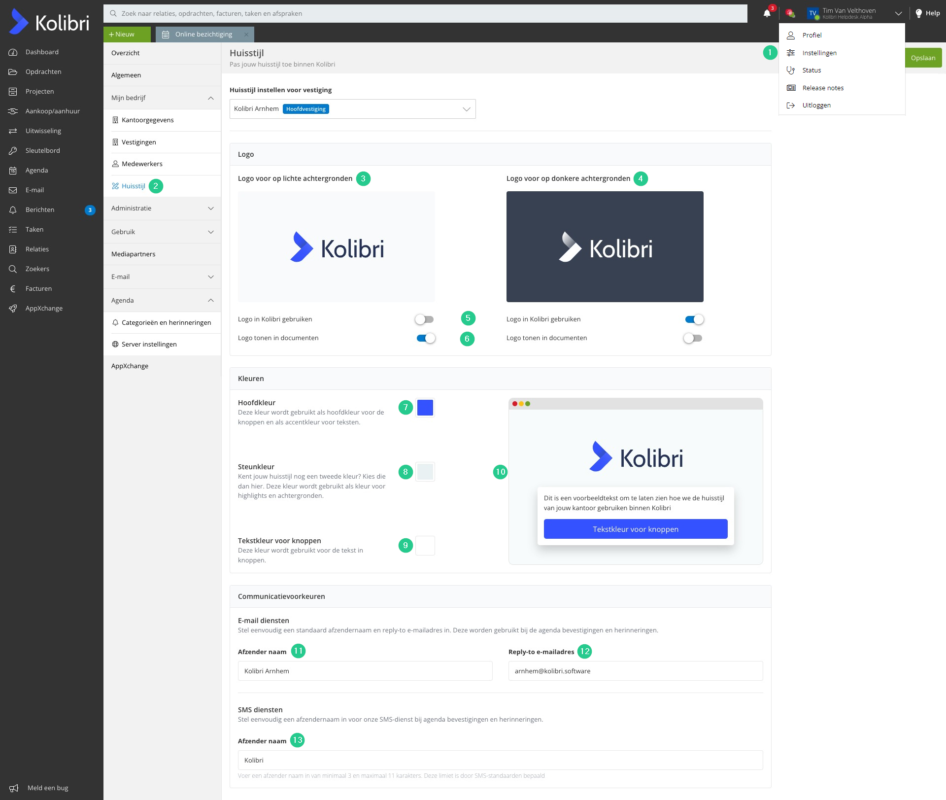The height and width of the screenshot is (800, 946).
Task: Open Aankoop/aanhuur section
Action: tap(52, 111)
